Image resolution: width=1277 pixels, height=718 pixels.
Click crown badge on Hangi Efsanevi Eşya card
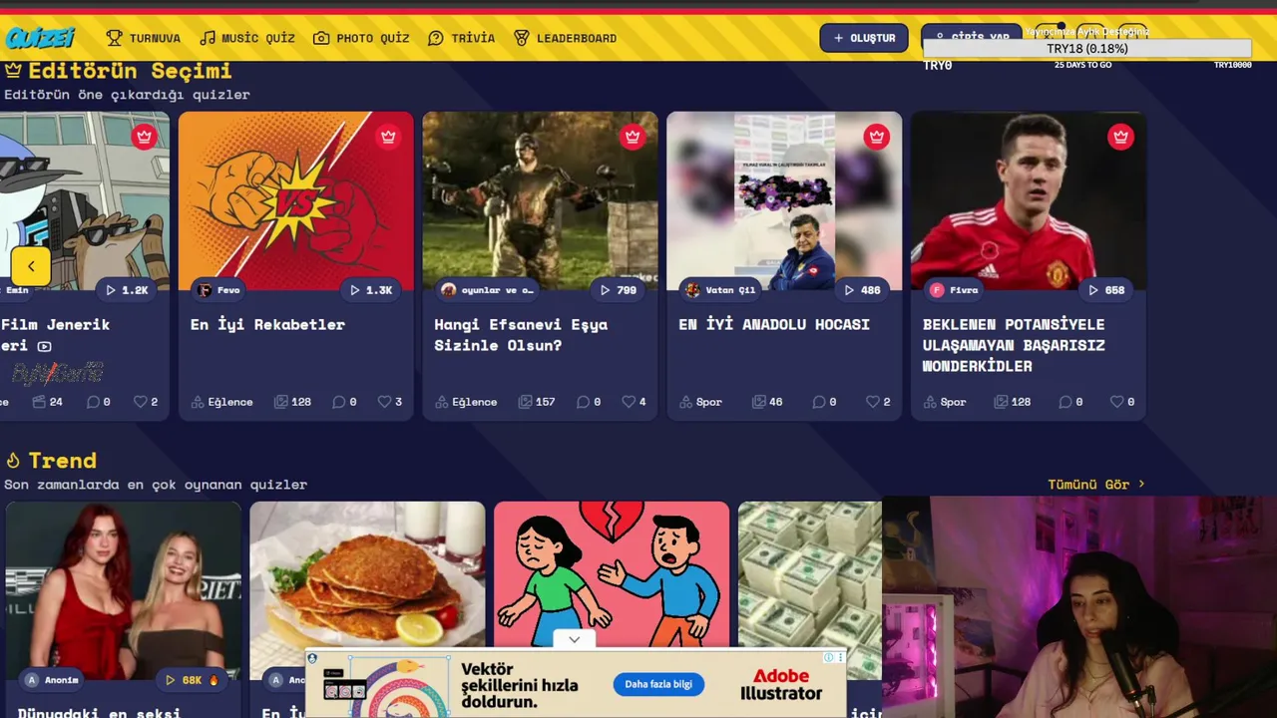coord(632,137)
